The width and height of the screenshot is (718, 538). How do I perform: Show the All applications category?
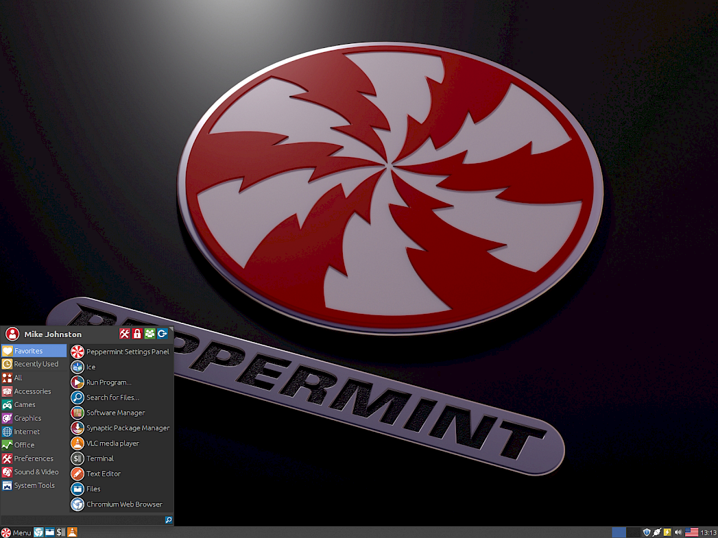click(x=34, y=378)
